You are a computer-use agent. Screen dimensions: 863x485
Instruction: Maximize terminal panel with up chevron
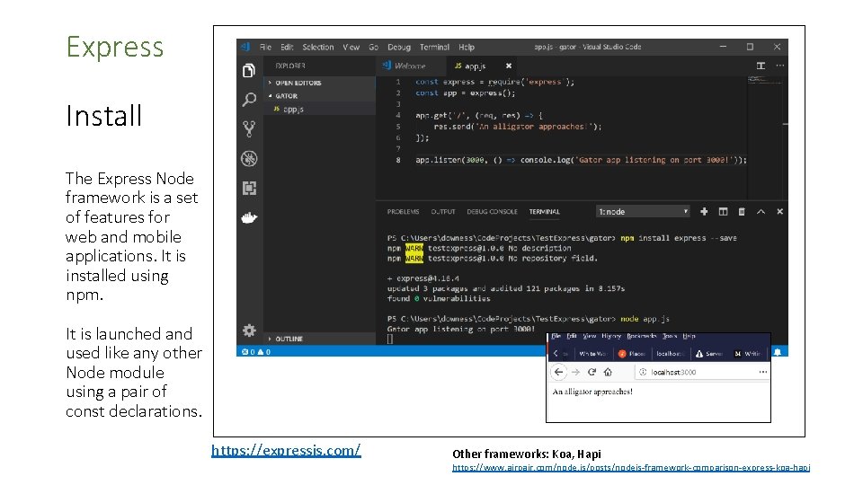tap(761, 211)
